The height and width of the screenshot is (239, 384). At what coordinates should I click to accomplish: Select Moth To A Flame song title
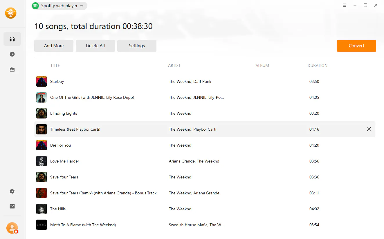(x=83, y=225)
